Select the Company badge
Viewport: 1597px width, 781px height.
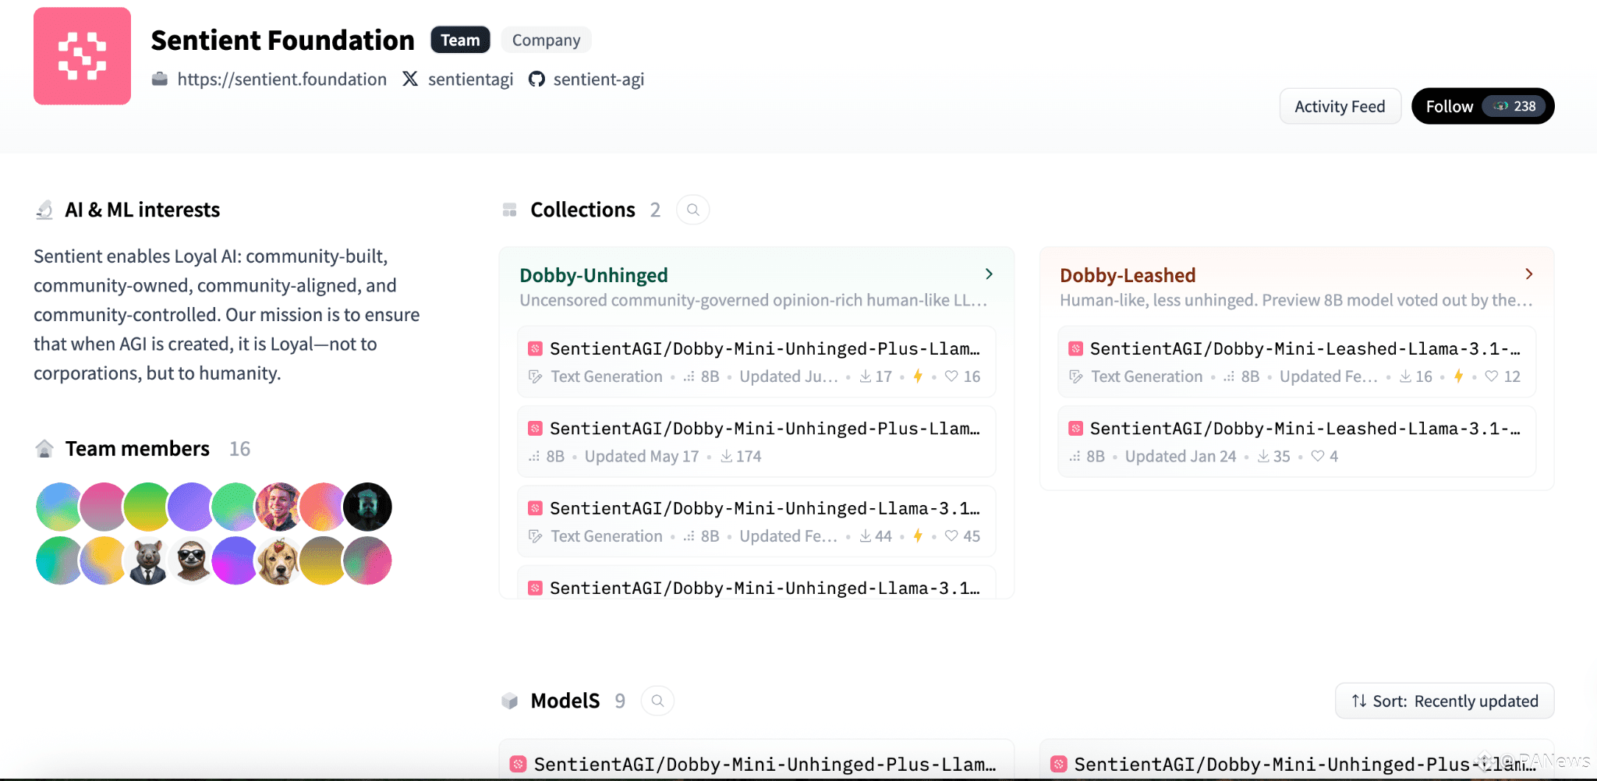[546, 40]
